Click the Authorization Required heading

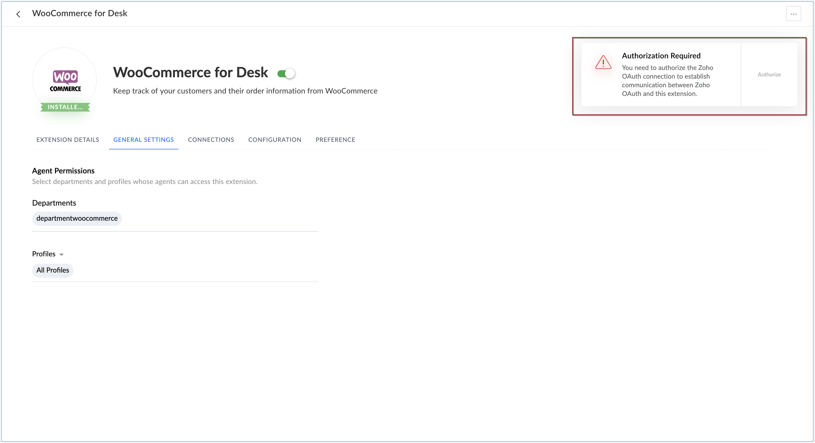pyautogui.click(x=661, y=56)
